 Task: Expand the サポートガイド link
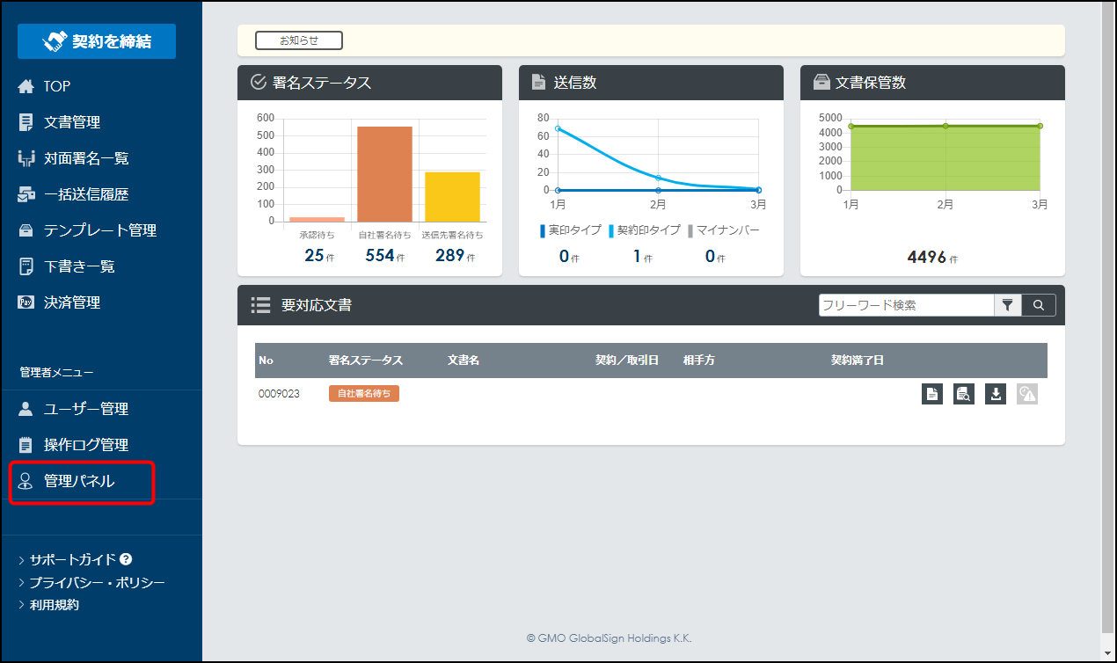72,559
